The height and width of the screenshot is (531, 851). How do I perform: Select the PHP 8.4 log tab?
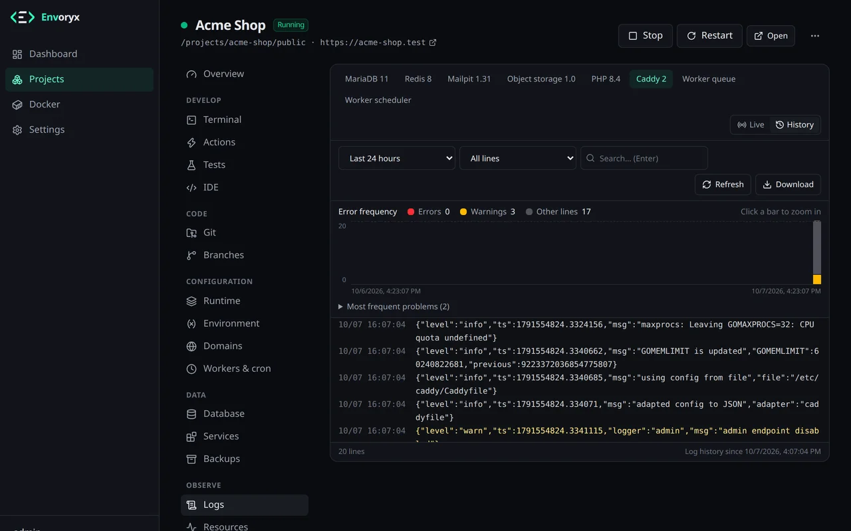(x=606, y=79)
